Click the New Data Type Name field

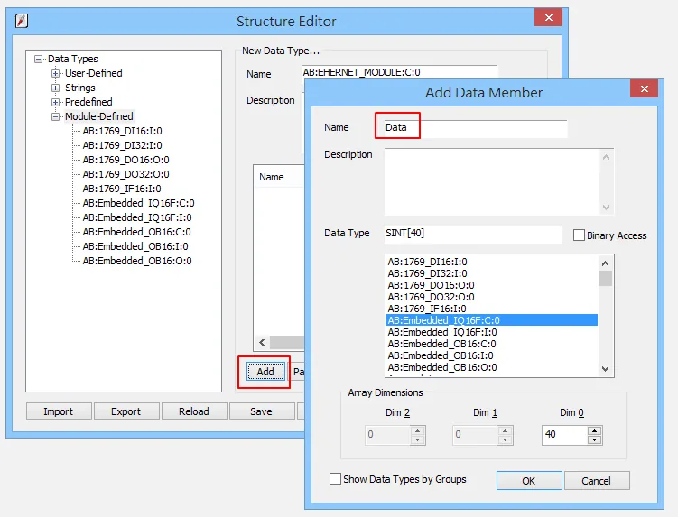[x=400, y=72]
